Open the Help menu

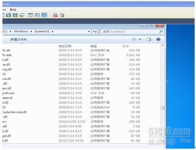coord(13,9)
